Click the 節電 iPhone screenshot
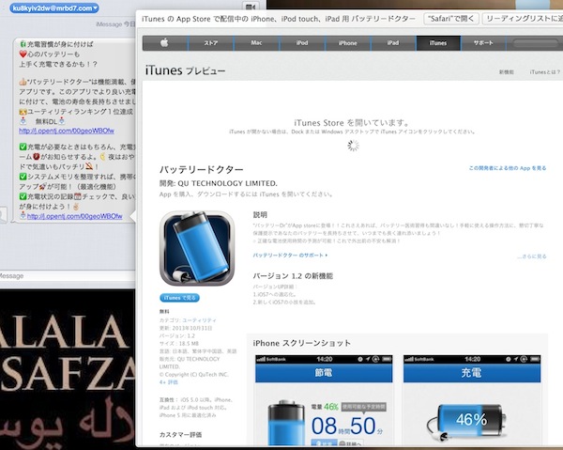This screenshot has width=563, height=450. click(x=324, y=400)
